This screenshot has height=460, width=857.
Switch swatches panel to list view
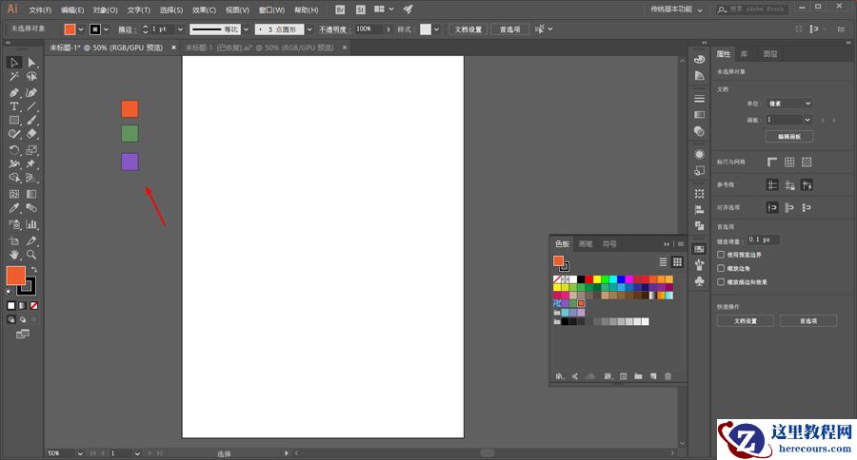tap(663, 262)
